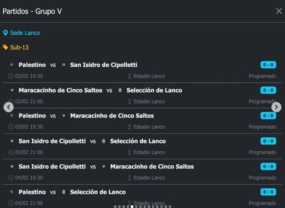
Task: Click Selección de Lanco crest in second match
Action: [120, 90]
